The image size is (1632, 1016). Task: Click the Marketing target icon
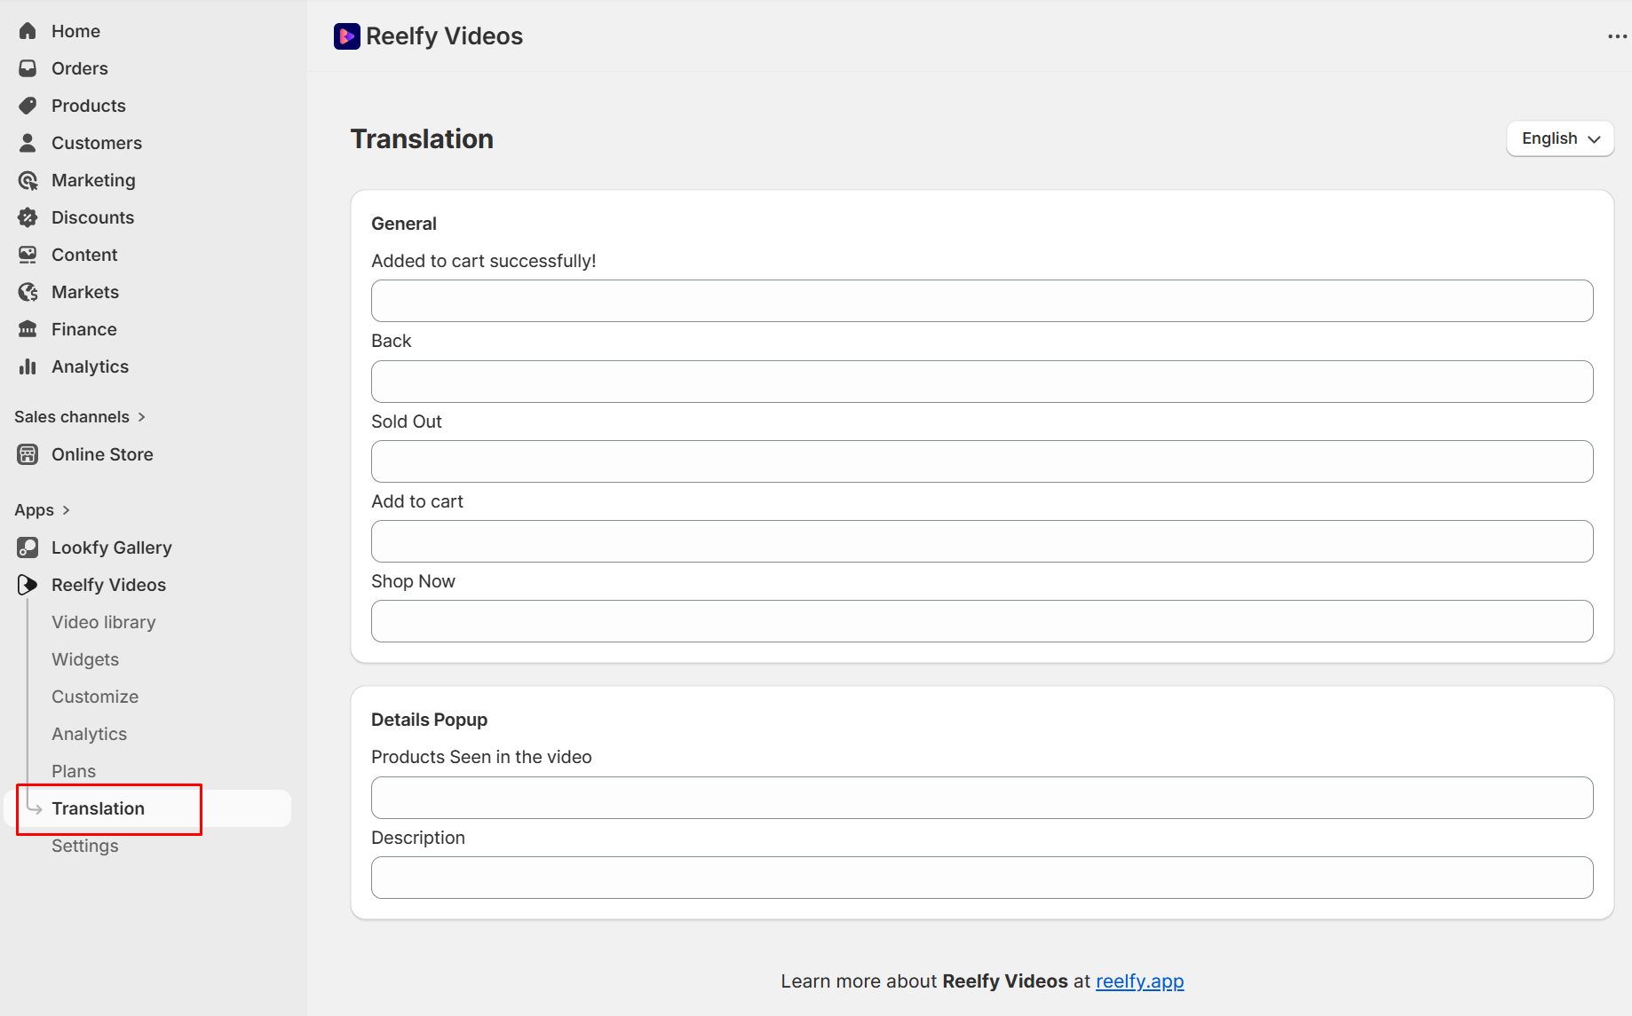click(28, 180)
